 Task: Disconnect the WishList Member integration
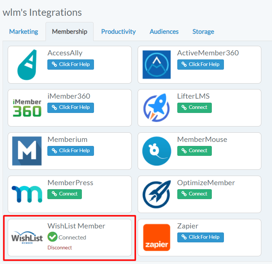[x=60, y=247]
